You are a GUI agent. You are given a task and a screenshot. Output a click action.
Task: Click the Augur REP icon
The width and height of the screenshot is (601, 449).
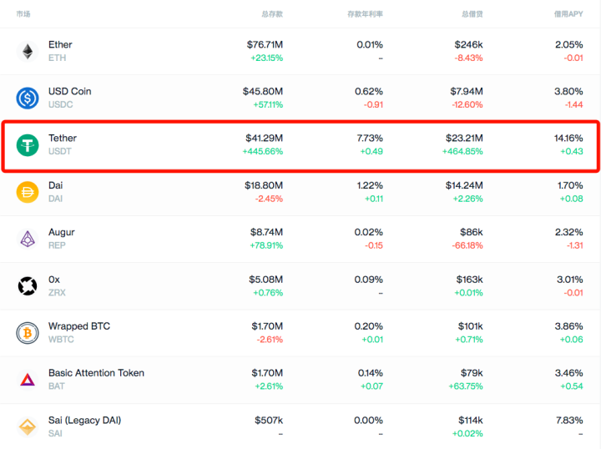tap(28, 239)
